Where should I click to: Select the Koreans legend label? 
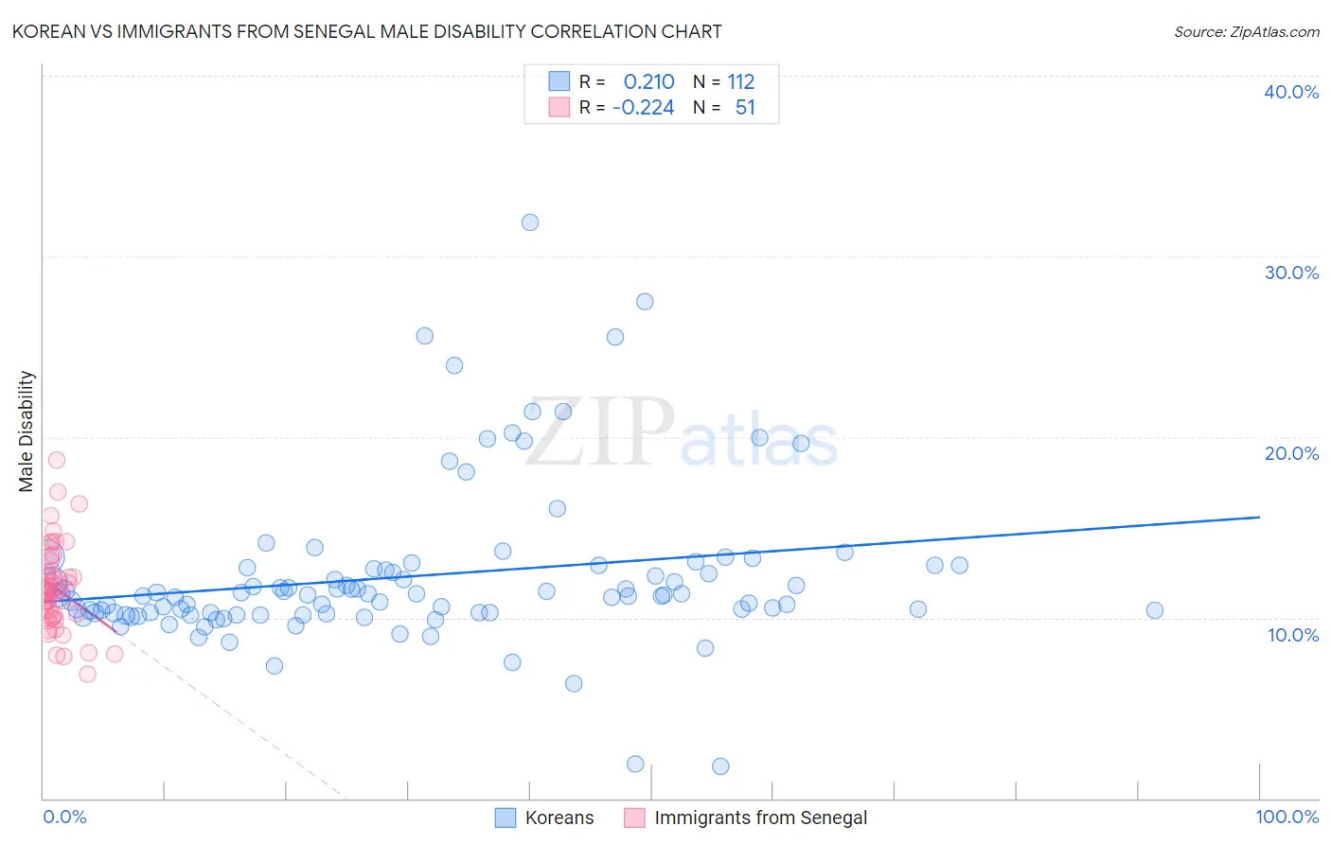[559, 818]
